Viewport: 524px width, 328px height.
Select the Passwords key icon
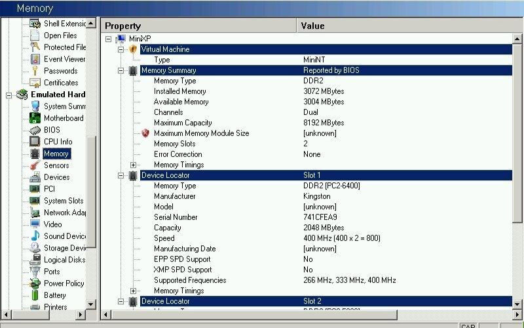pos(35,71)
